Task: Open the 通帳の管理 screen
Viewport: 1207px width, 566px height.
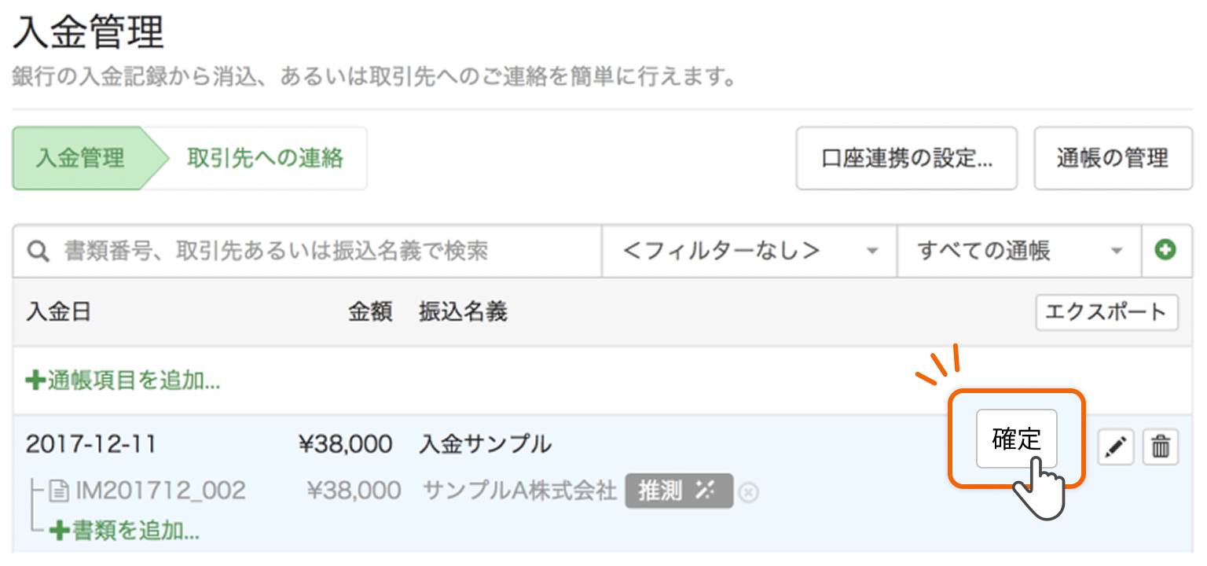Action: [x=1113, y=158]
